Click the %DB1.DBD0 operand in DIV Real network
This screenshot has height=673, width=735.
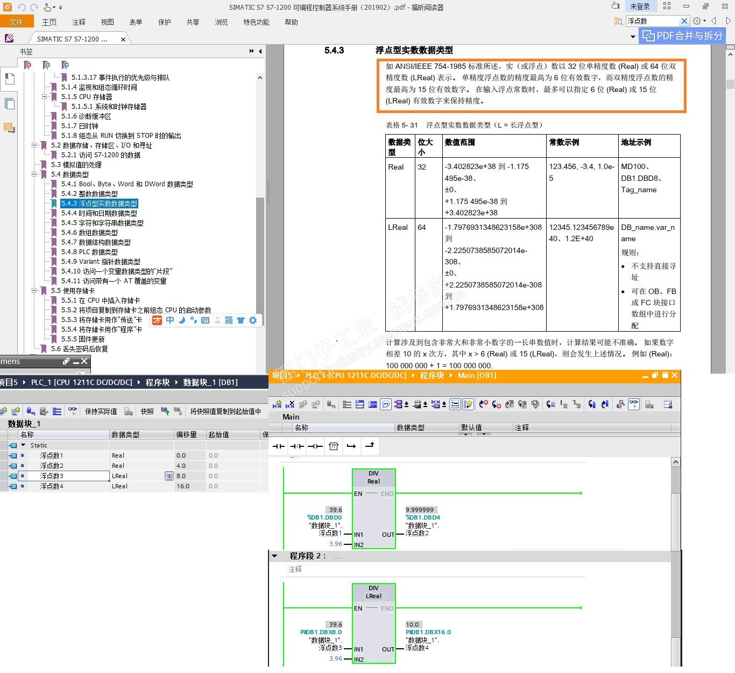(x=324, y=517)
